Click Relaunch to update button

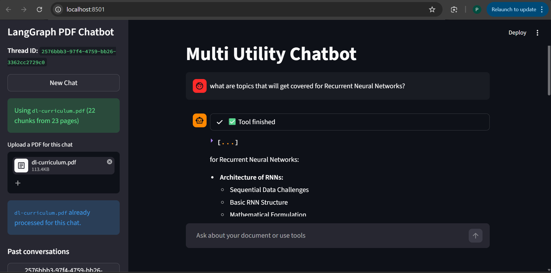[514, 9]
